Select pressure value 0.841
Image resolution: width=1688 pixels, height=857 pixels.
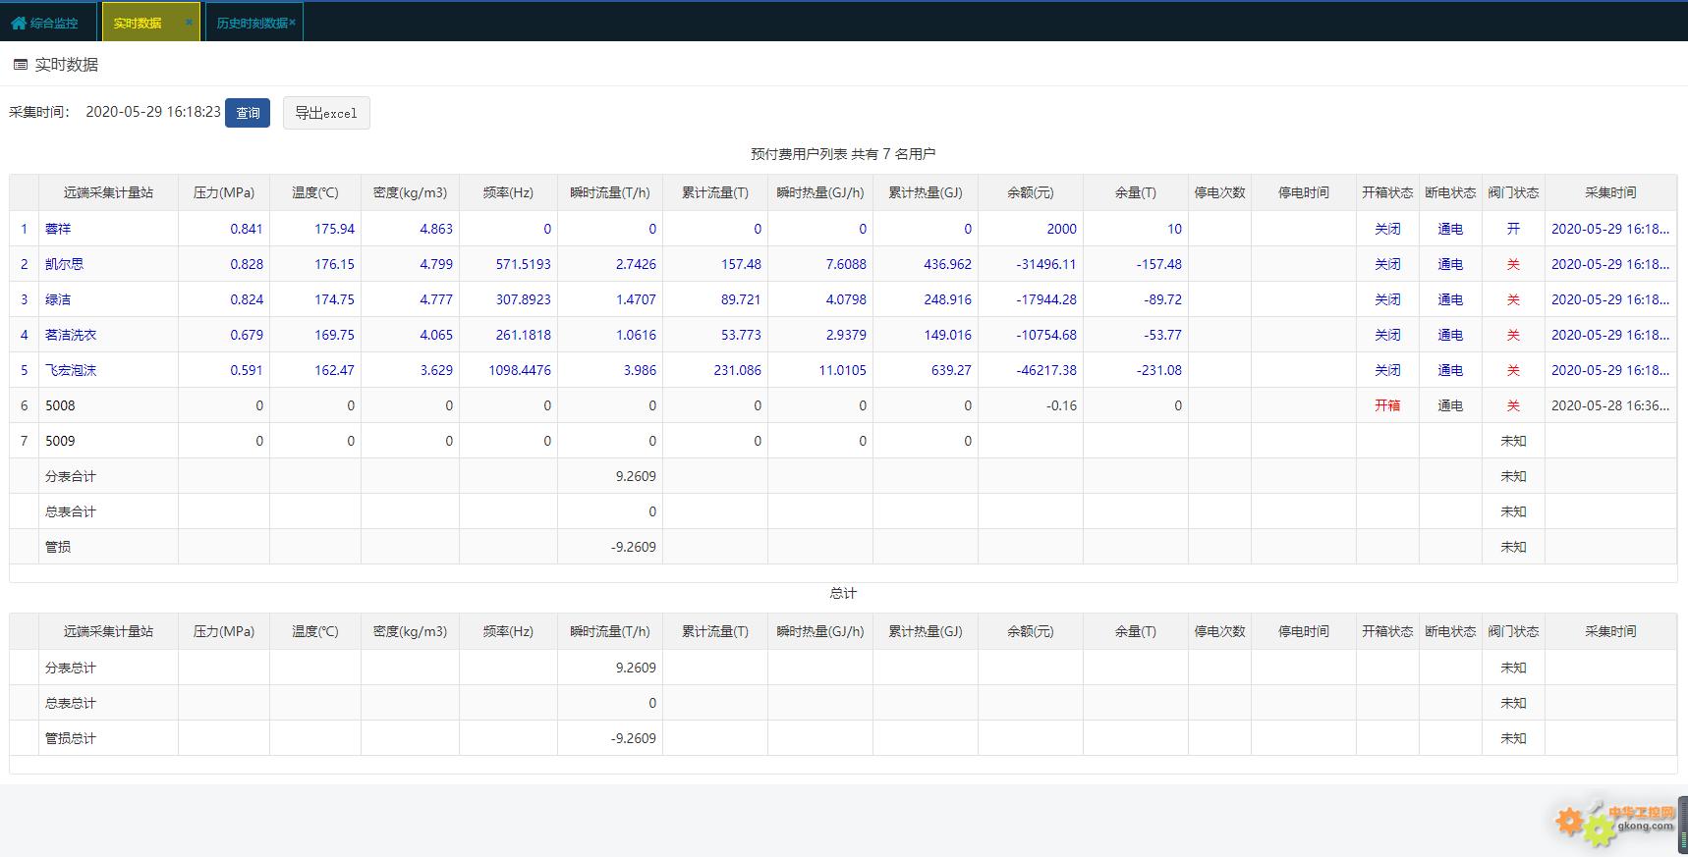coord(247,229)
